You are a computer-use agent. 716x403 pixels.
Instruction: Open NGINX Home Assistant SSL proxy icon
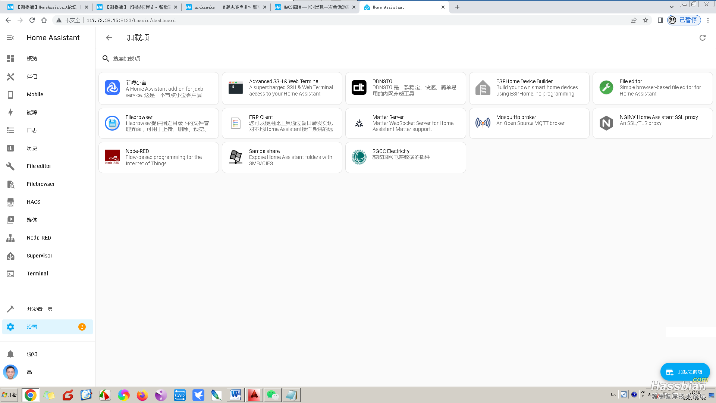click(606, 123)
